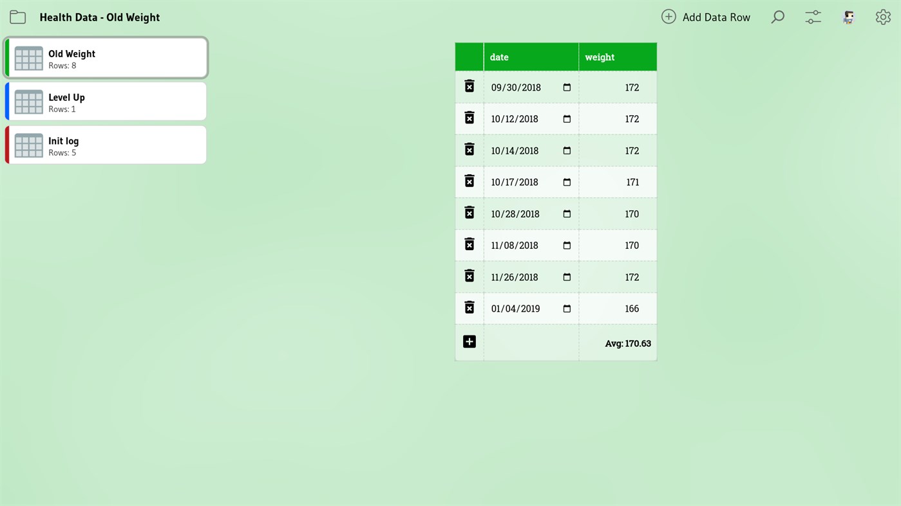The width and height of the screenshot is (901, 506).
Task: Open the date picker for 10/12/2018
Action: click(566, 118)
